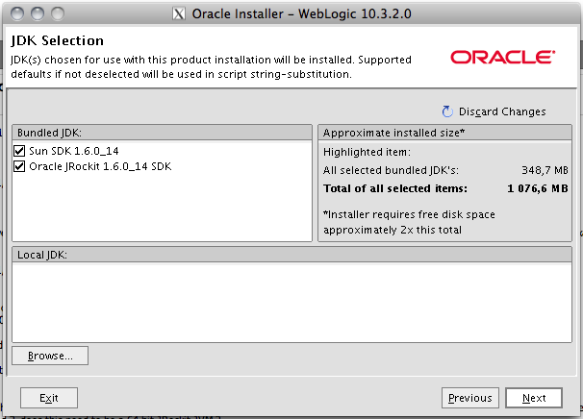
Task: Uncheck the Sun SDK 1.6.0_14 checkbox
Action: tap(19, 151)
